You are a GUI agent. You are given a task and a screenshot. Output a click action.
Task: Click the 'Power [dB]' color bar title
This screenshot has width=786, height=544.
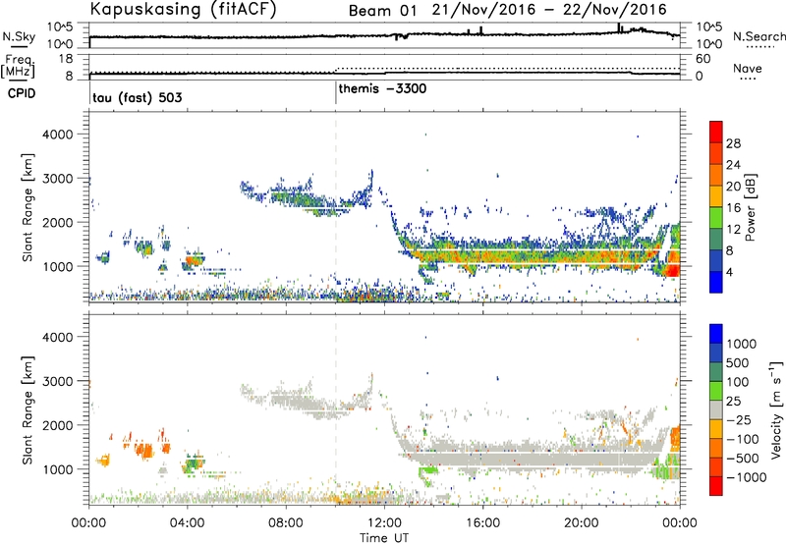point(751,207)
